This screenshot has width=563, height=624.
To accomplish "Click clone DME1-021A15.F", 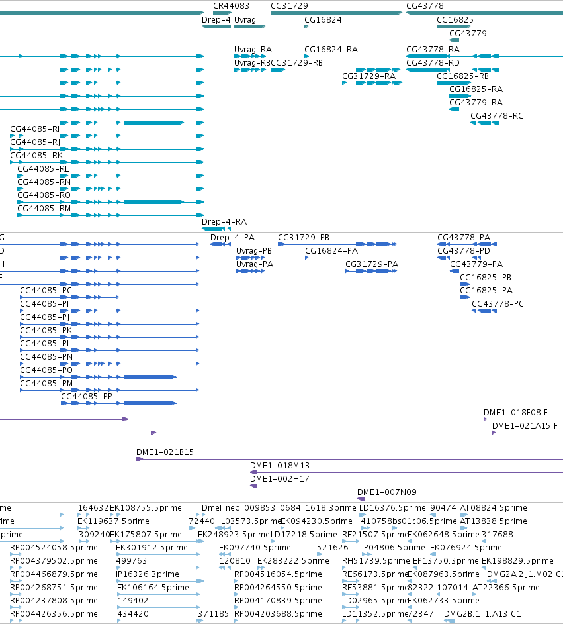I will pos(525,426).
